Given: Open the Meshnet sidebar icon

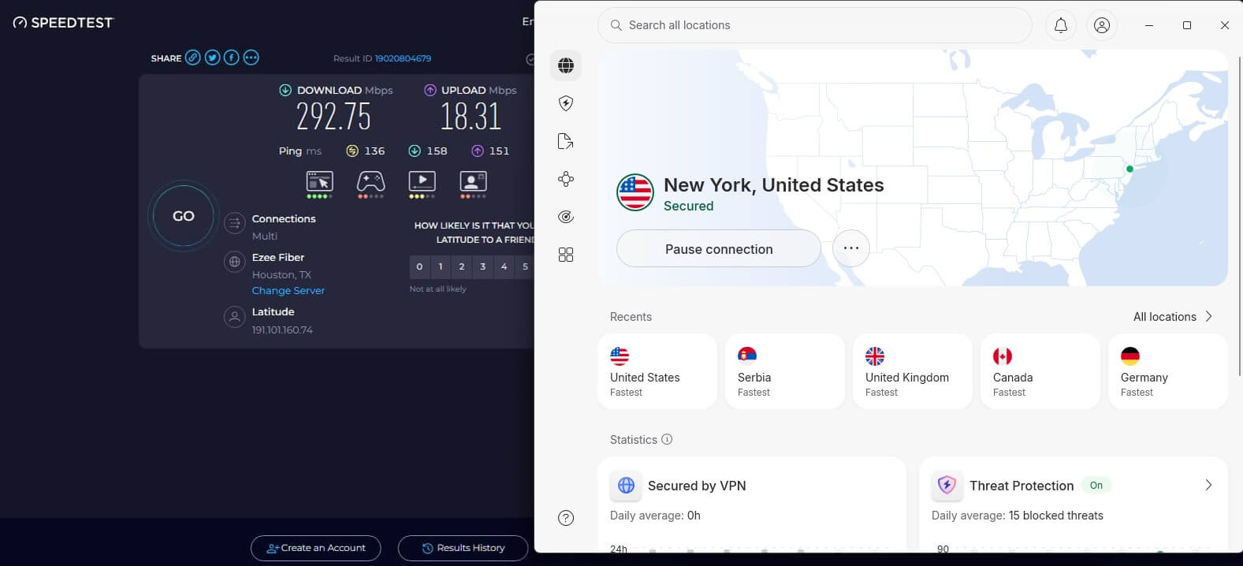Looking at the screenshot, I should [x=566, y=179].
